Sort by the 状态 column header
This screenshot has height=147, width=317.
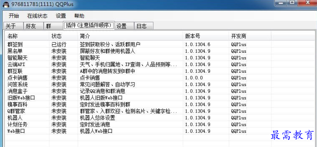point(64,36)
